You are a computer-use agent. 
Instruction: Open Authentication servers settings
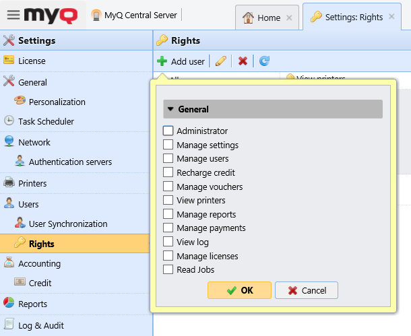(x=70, y=162)
